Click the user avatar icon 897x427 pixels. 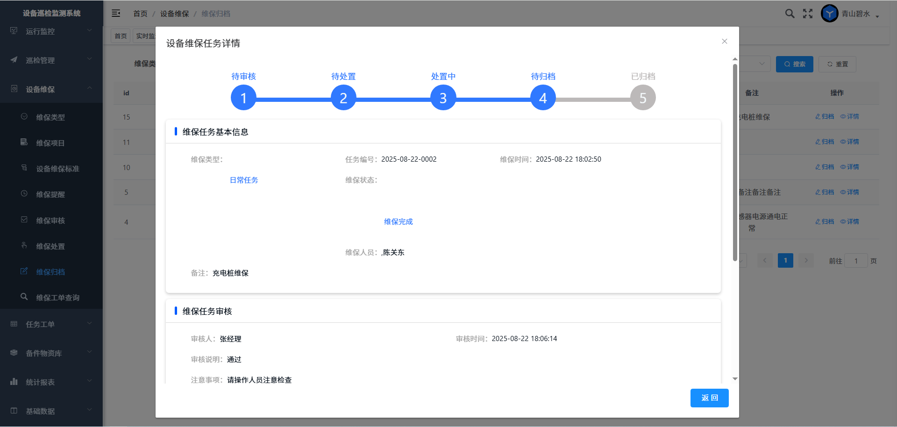click(829, 14)
